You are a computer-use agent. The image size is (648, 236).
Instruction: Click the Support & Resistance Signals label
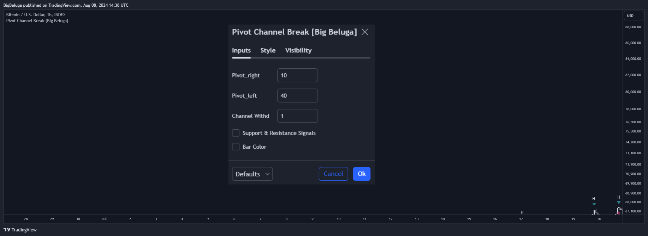279,133
